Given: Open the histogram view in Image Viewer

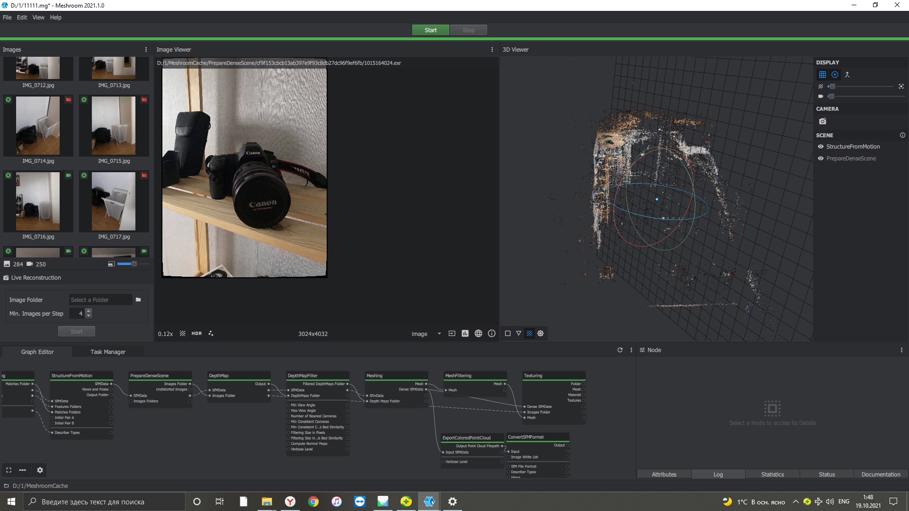Looking at the screenshot, I should pos(465,334).
